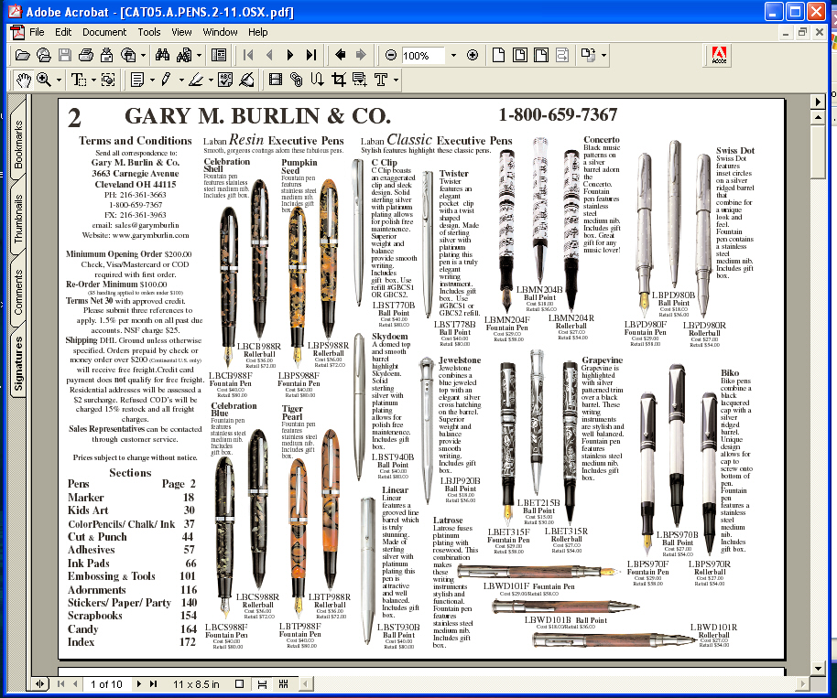Screen dimensions: 837x698
Task: Open the zoom percentage dropdown arrow
Action: [453, 55]
